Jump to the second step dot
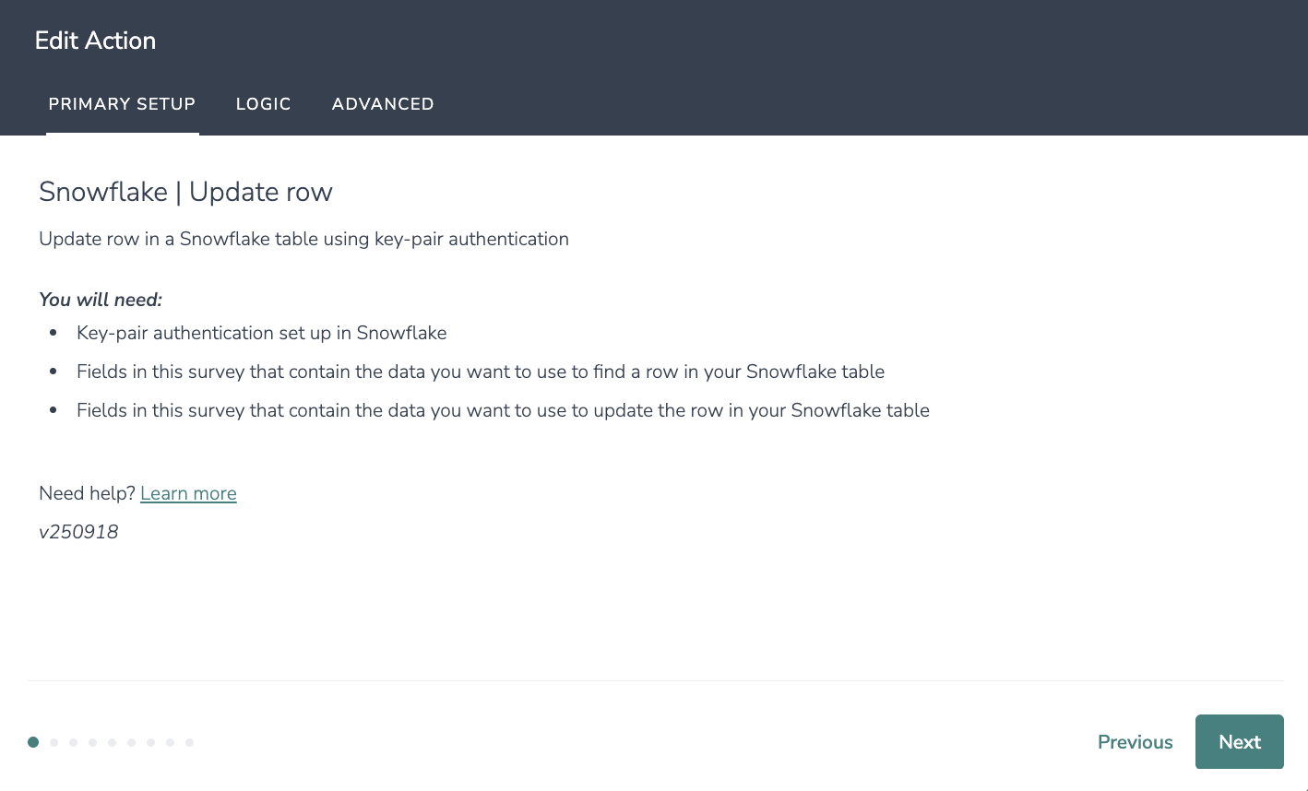Viewport: 1308px width, 791px height. pos(54,742)
